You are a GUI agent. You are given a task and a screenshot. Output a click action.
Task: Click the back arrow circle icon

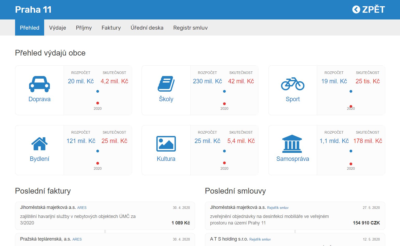click(356, 10)
